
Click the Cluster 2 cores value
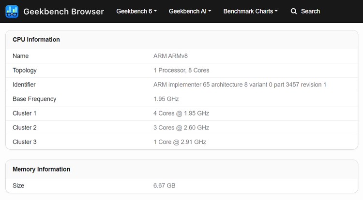point(181,128)
